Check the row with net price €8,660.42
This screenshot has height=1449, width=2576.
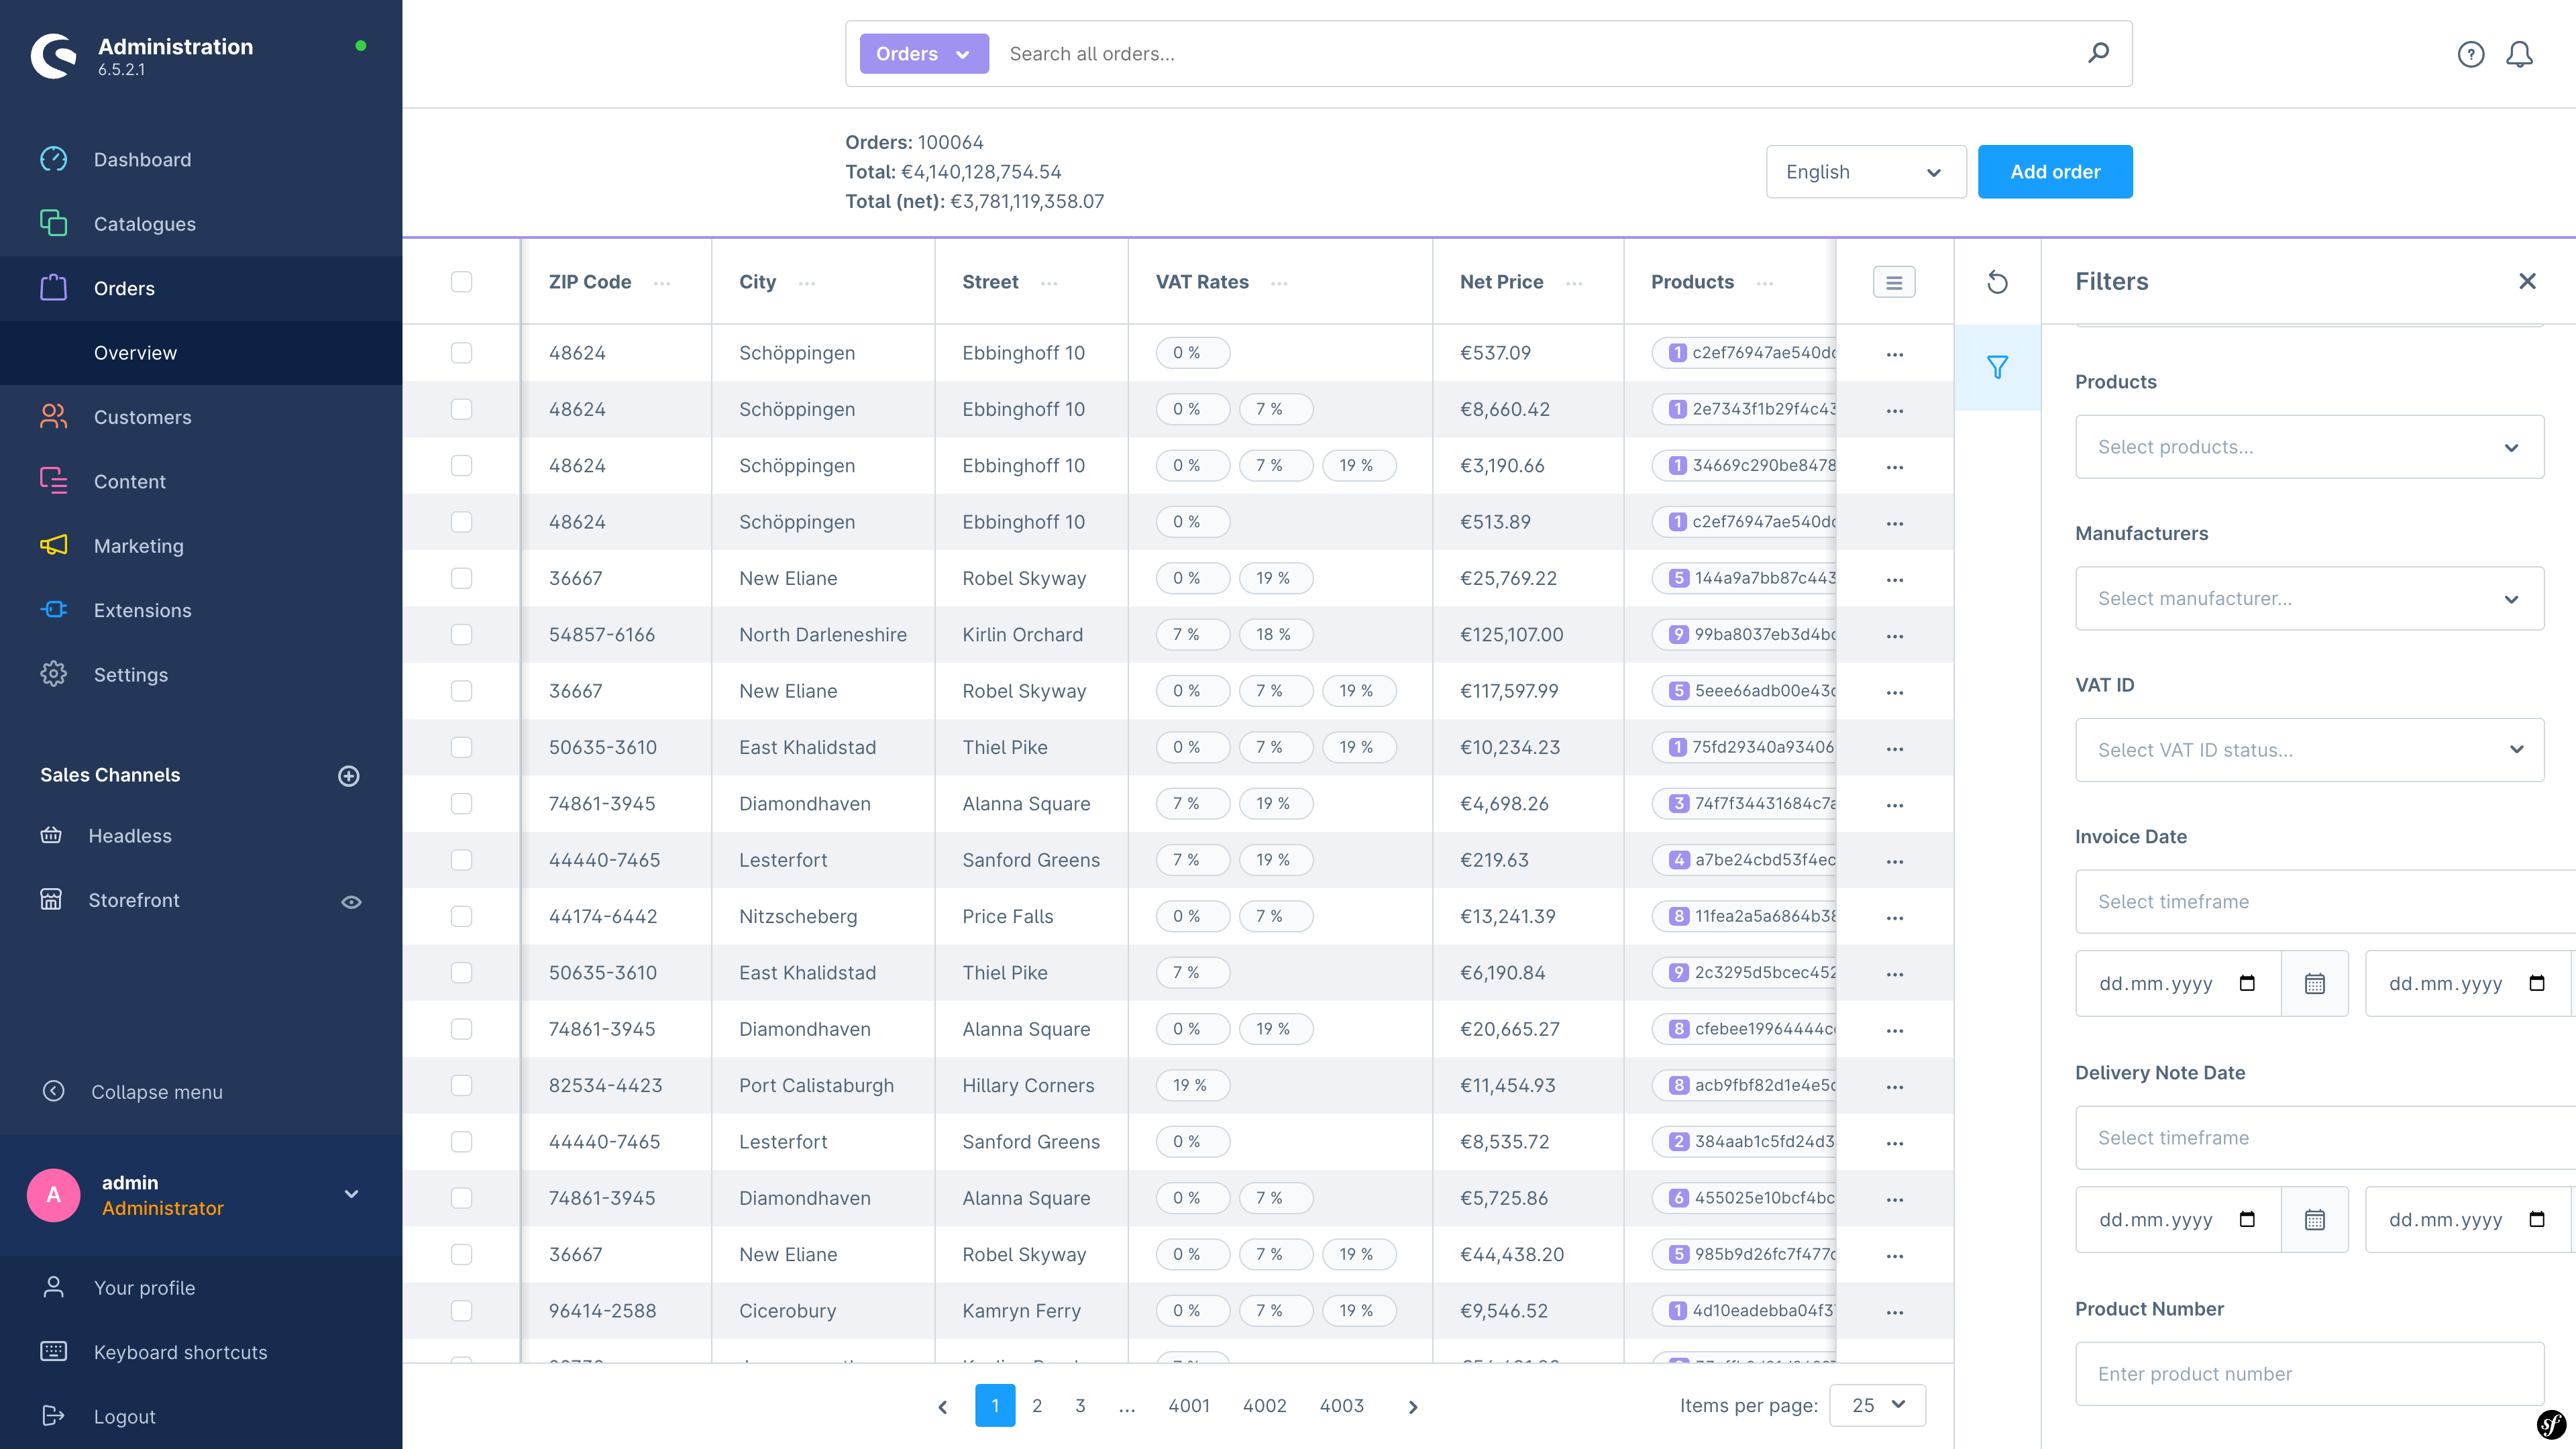pyautogui.click(x=461, y=409)
